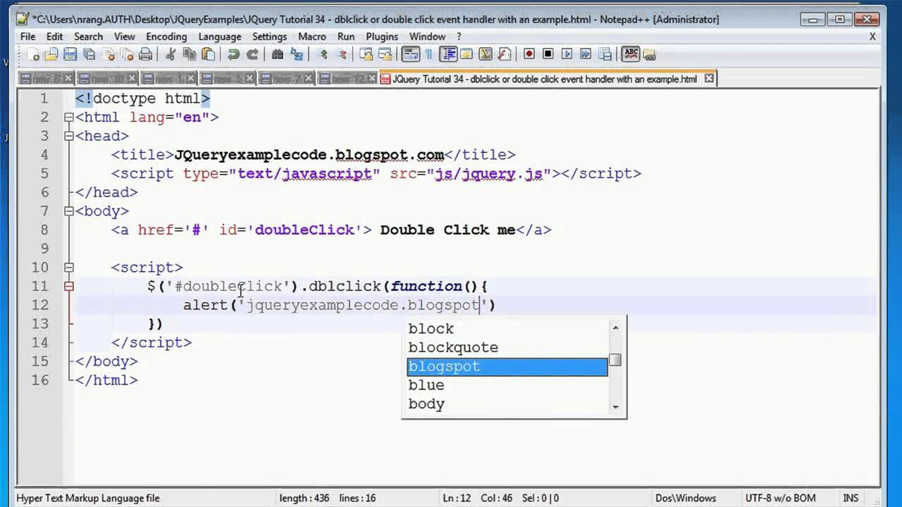Click the Zoom Out toolbar icon

pos(341,54)
